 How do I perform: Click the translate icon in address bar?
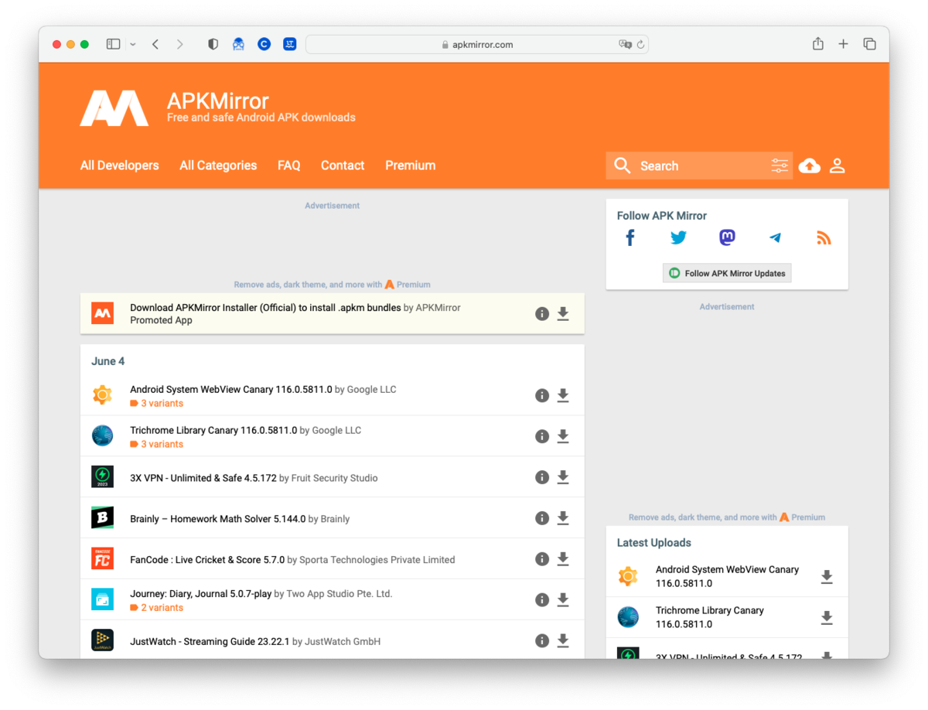[625, 45]
